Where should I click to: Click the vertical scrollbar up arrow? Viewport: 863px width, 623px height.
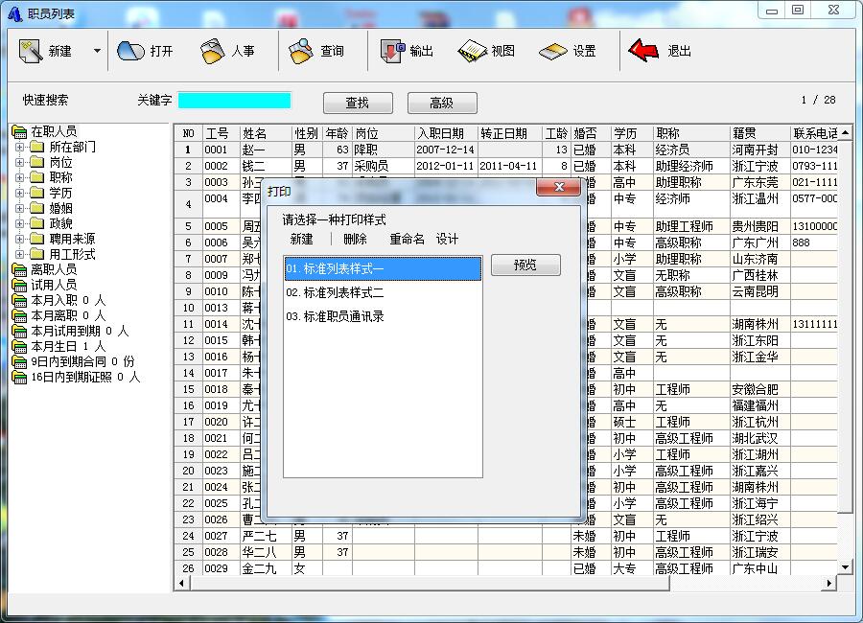tap(845, 132)
